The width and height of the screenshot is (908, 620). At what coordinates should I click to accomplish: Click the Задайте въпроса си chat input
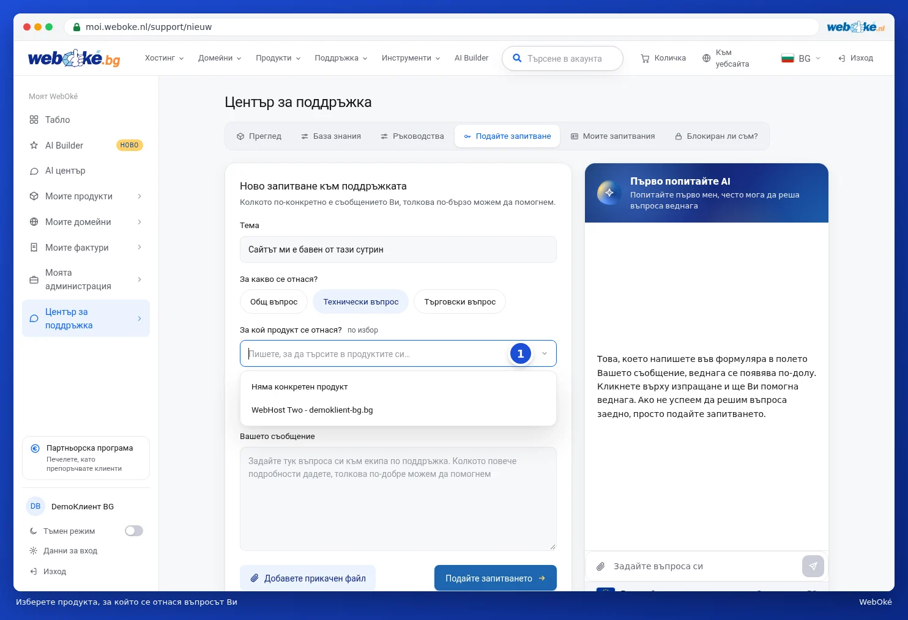tap(705, 567)
